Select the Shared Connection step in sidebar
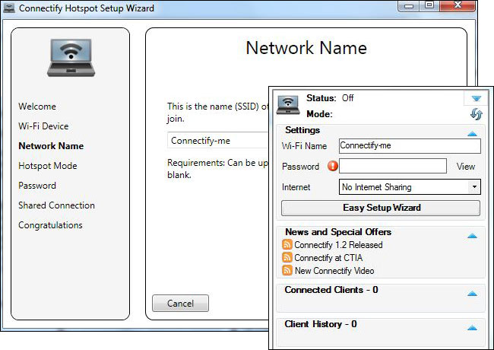This screenshot has width=494, height=350. (x=57, y=205)
